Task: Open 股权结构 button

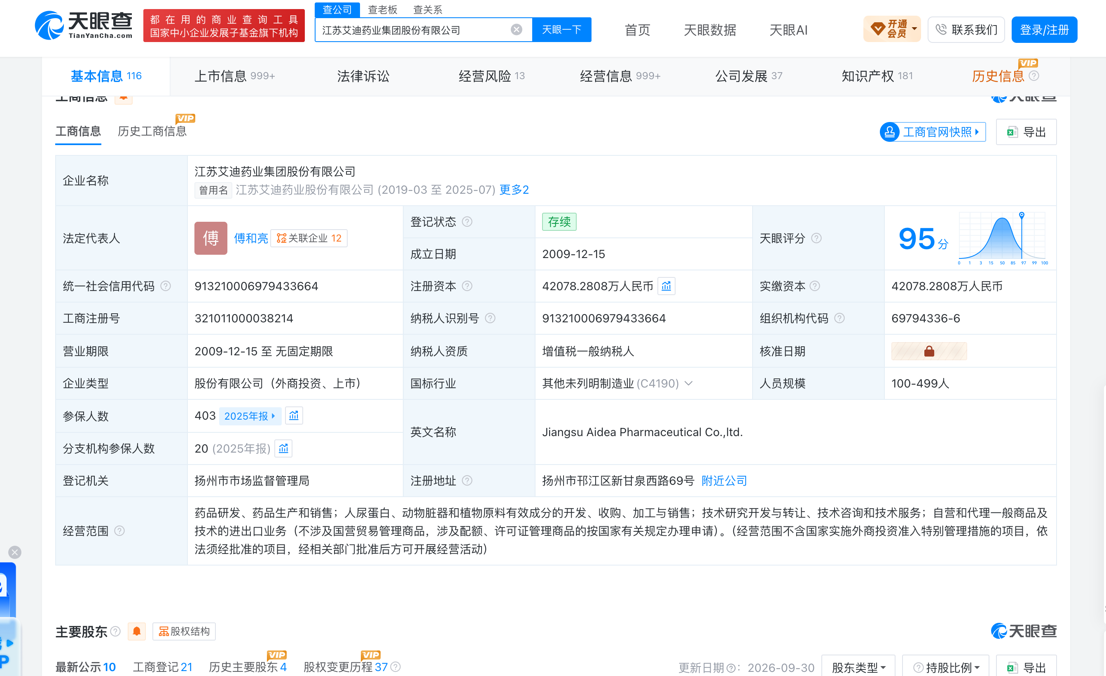Action: pos(184,631)
